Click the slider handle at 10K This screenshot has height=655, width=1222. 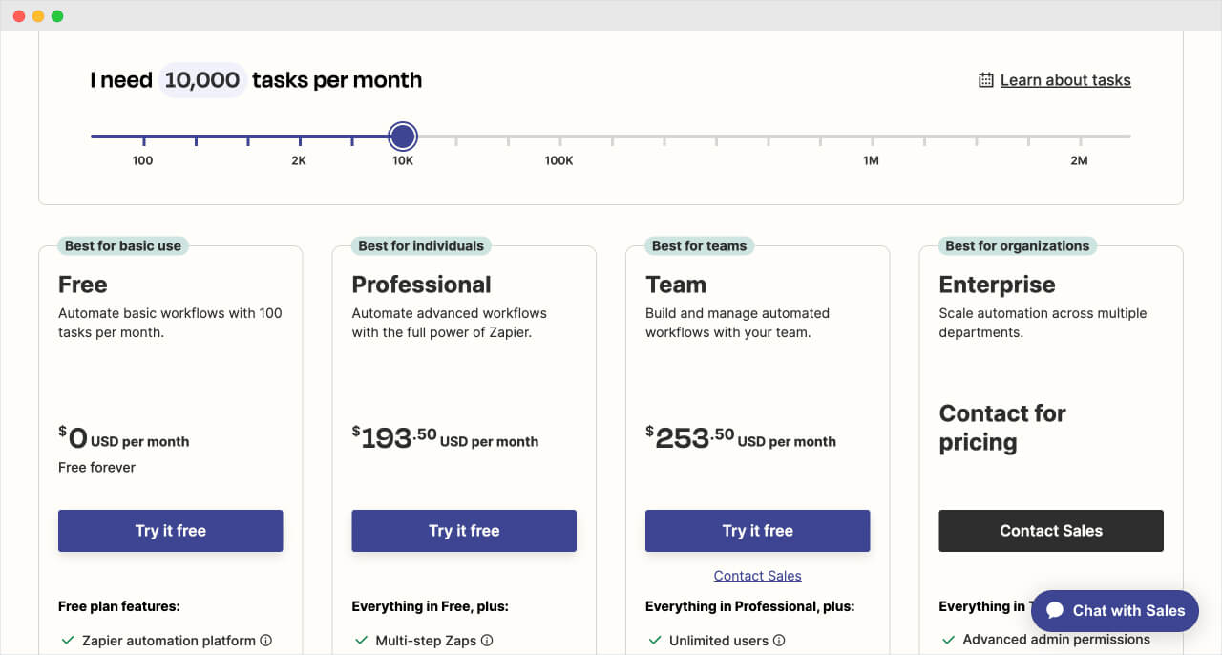(403, 137)
